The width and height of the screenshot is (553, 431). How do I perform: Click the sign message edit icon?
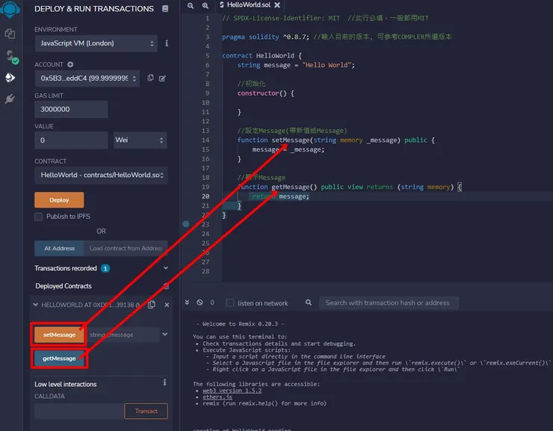click(162, 78)
